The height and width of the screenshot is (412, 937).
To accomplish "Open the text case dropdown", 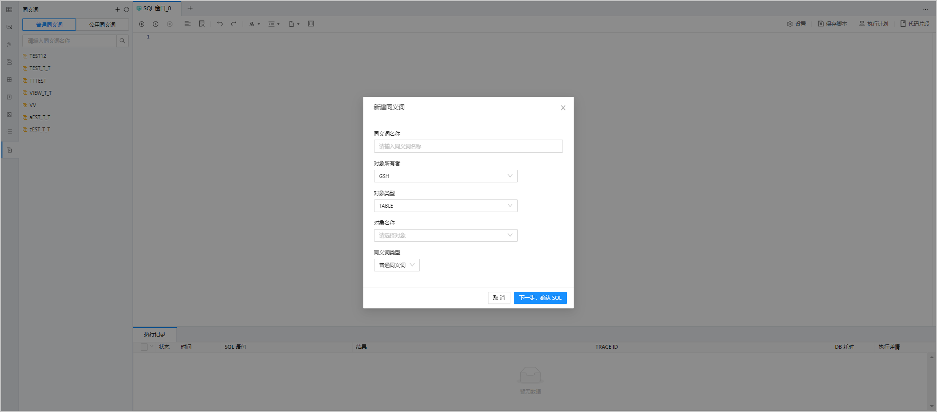I will point(254,24).
